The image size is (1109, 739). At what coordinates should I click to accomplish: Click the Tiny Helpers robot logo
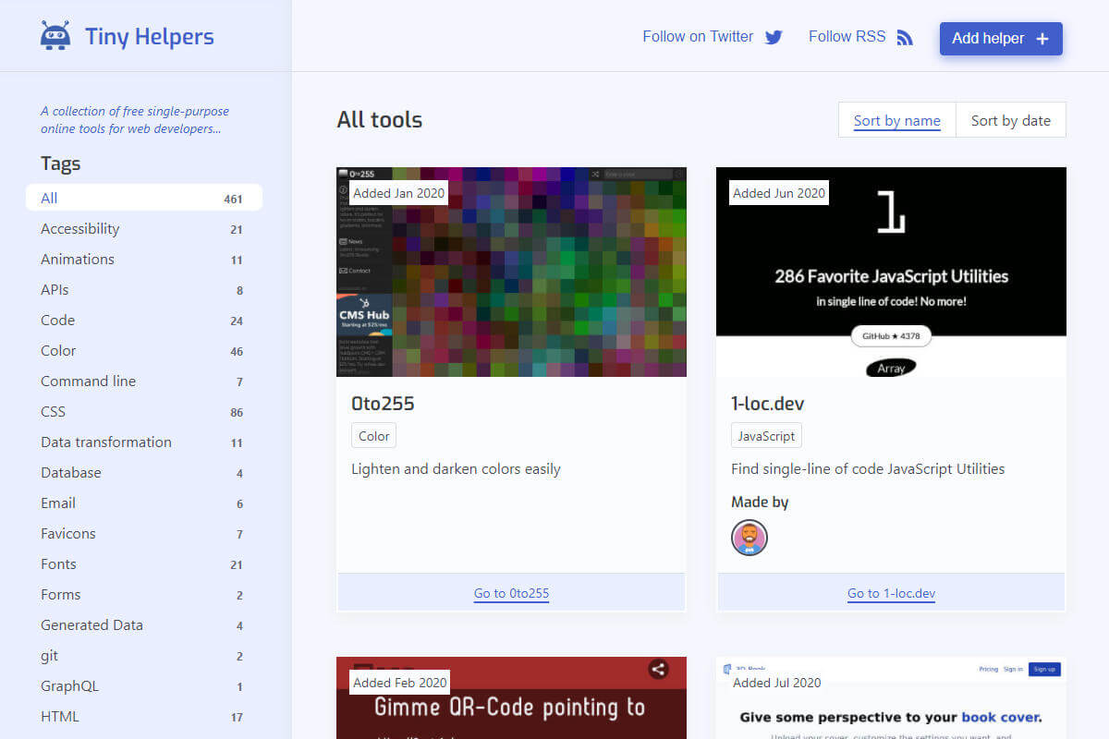[x=55, y=36]
